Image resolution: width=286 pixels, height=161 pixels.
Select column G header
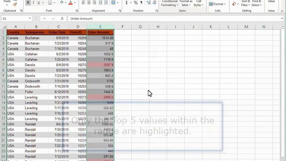140,27
